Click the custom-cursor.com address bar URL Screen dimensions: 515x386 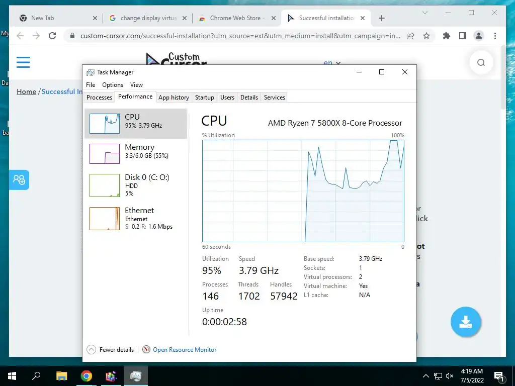pos(240,36)
